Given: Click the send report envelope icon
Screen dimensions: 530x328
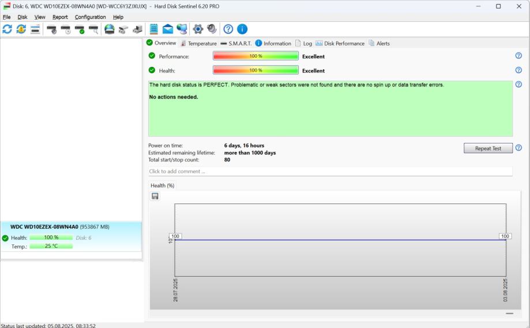Looking at the screenshot, I should 167,29.
